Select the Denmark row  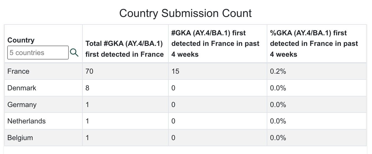(x=185, y=88)
